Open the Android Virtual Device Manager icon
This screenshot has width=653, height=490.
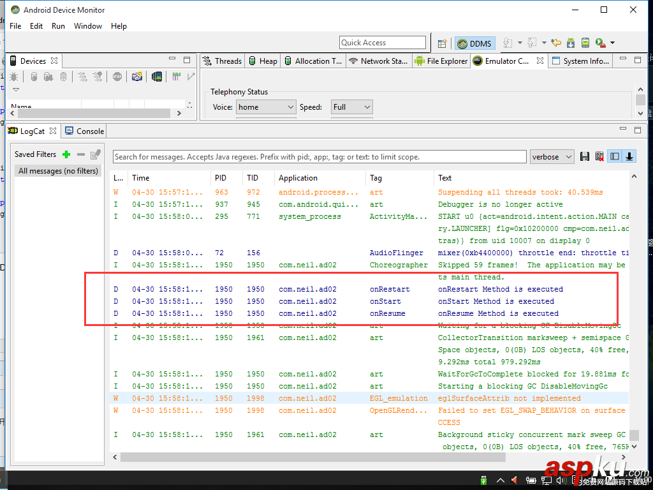point(585,43)
